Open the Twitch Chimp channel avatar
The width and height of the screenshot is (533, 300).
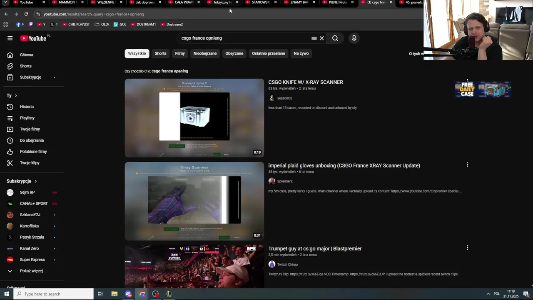(x=272, y=264)
